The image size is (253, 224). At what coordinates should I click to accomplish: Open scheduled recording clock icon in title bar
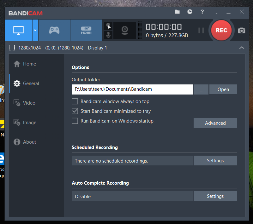(x=190, y=12)
